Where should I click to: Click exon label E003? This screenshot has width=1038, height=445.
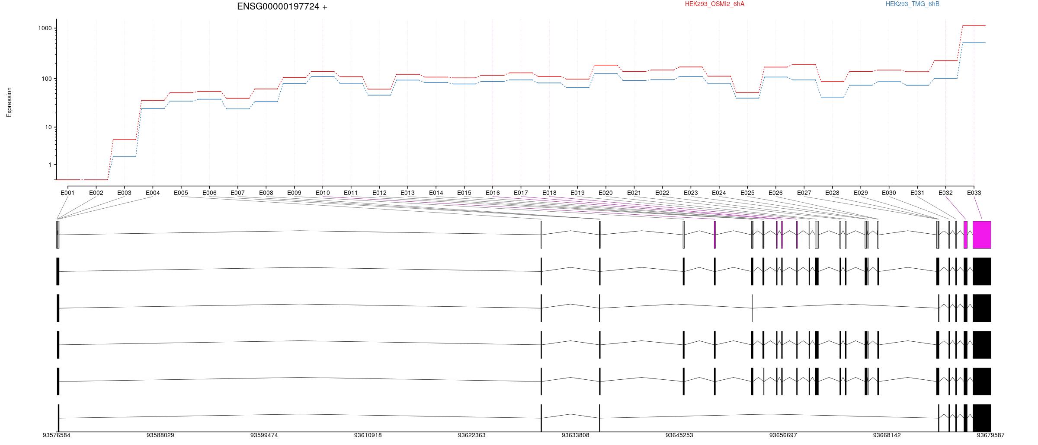click(x=124, y=193)
